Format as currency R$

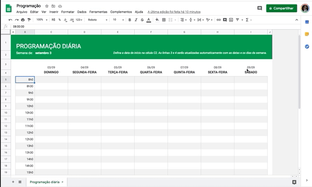point(53,19)
